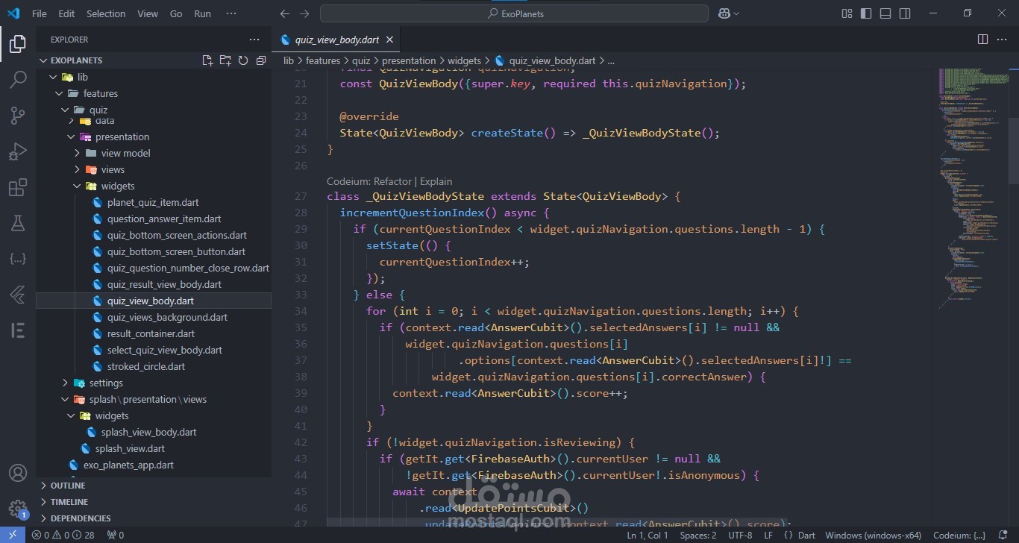Expand the OUTLINE section

click(x=68, y=486)
